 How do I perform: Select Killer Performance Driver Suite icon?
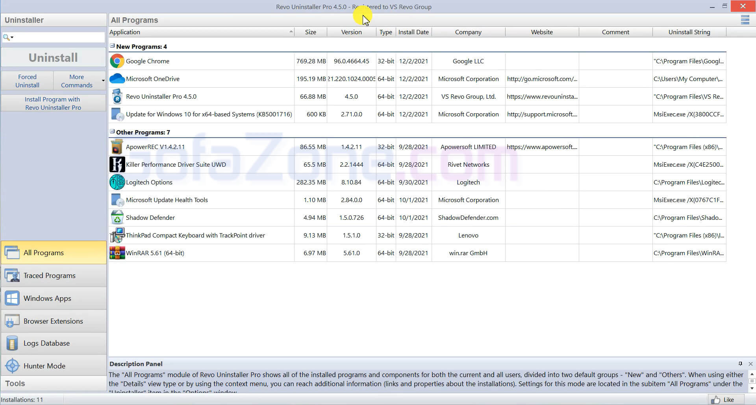[117, 164]
